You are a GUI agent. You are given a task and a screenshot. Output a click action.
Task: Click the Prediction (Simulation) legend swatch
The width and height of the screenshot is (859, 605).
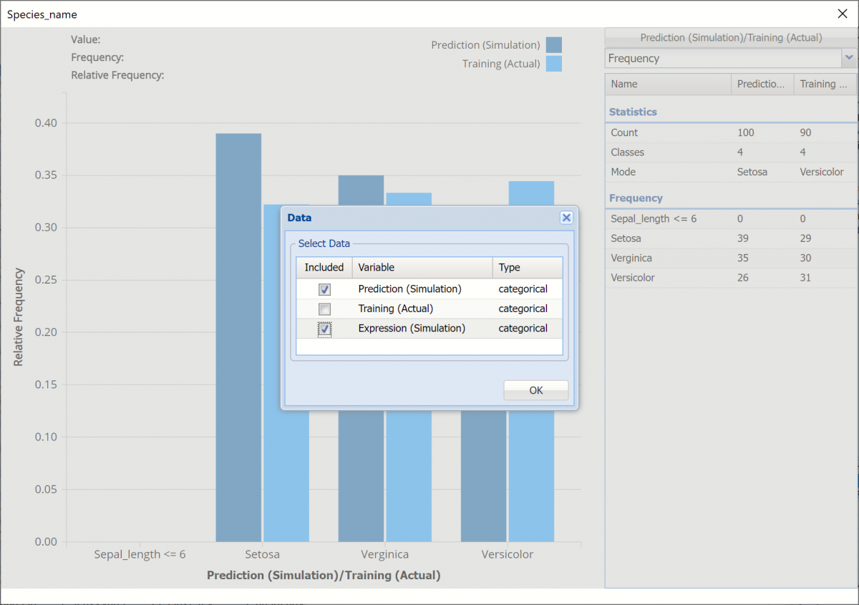pyautogui.click(x=553, y=45)
